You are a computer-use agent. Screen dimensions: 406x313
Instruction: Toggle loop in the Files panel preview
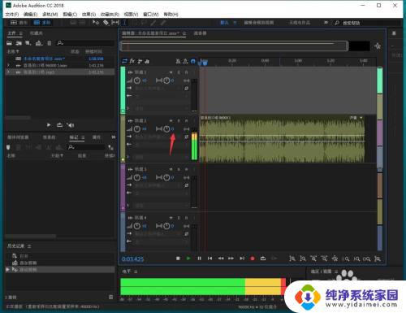(x=59, y=125)
